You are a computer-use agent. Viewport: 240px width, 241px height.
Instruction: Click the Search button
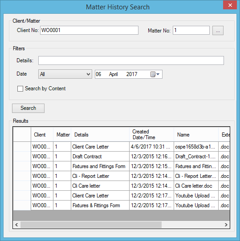(28, 108)
